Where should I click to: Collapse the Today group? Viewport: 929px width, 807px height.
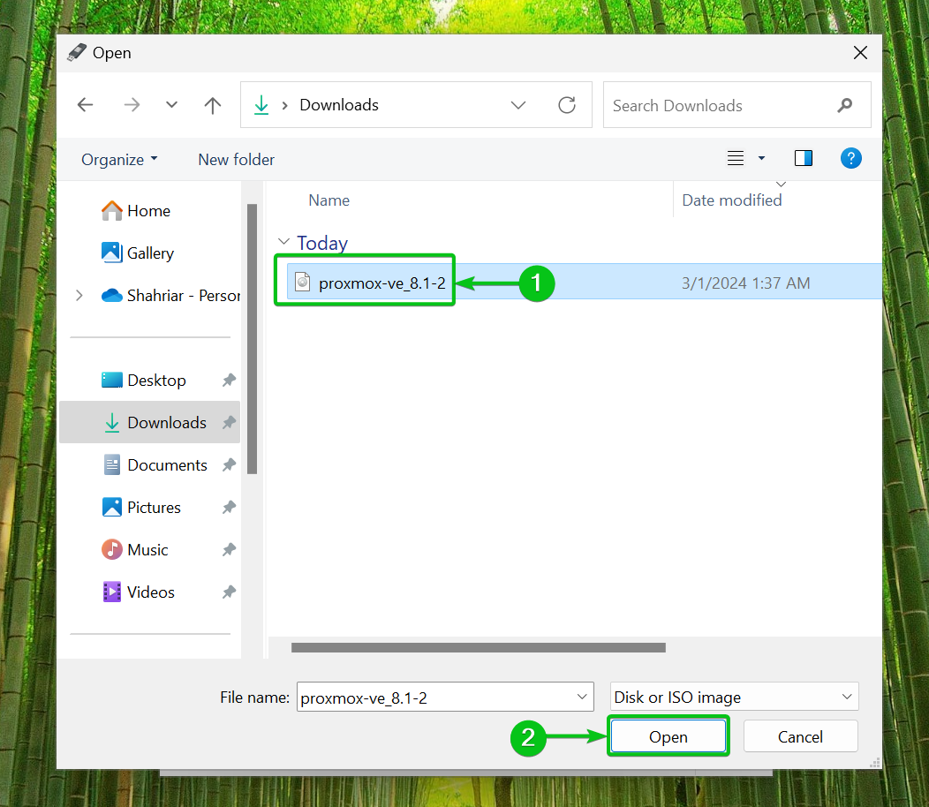click(x=283, y=242)
